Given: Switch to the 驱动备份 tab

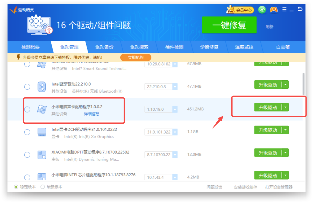Looking at the screenshot, I should [x=104, y=47].
